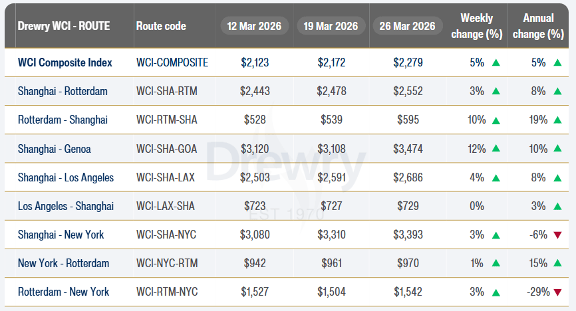Click the Drewry WCI - ROUTE header

tap(64, 27)
